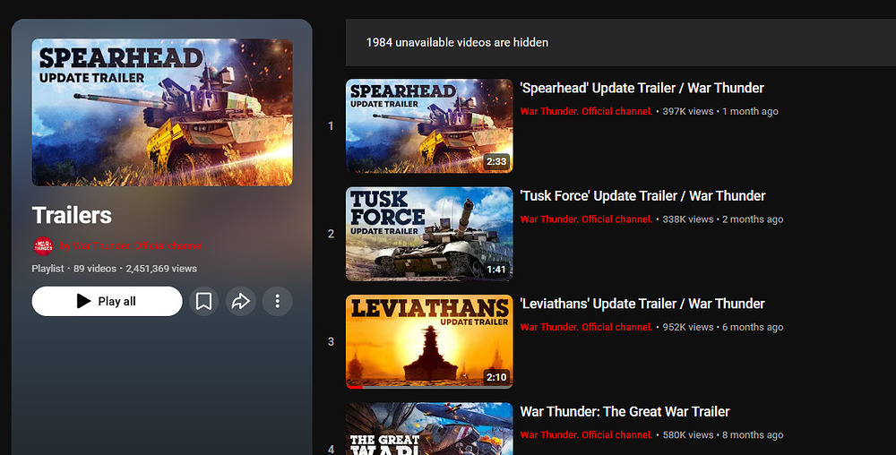This screenshot has height=455, width=896.
Task: Save the Trailers playlist with bookmark icon
Action: (x=204, y=302)
